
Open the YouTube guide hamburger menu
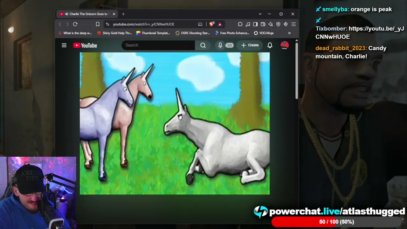pyautogui.click(x=64, y=45)
